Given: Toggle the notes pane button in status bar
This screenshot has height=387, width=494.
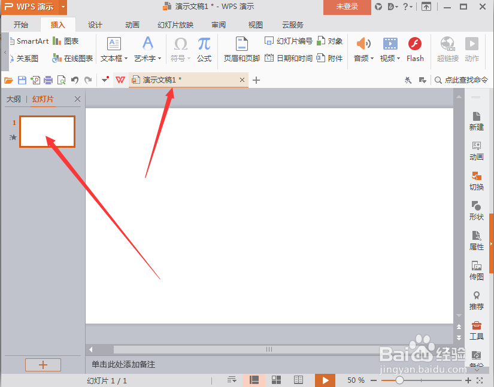Looking at the screenshot, I should pos(232,380).
